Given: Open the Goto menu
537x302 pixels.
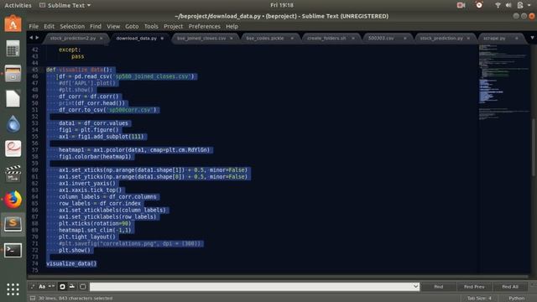Looking at the screenshot, I should pos(132,26).
